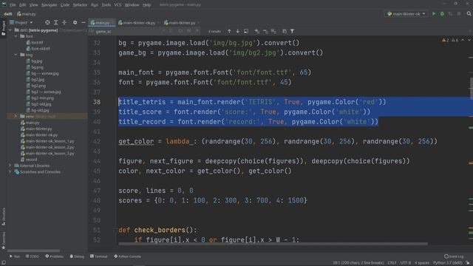This screenshot has height=266, width=473.
Task: Click the Python 3.7 interpreter status entry
Action: [448, 263]
